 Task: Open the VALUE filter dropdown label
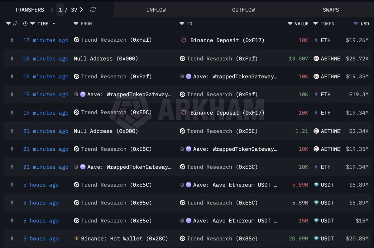point(302,24)
